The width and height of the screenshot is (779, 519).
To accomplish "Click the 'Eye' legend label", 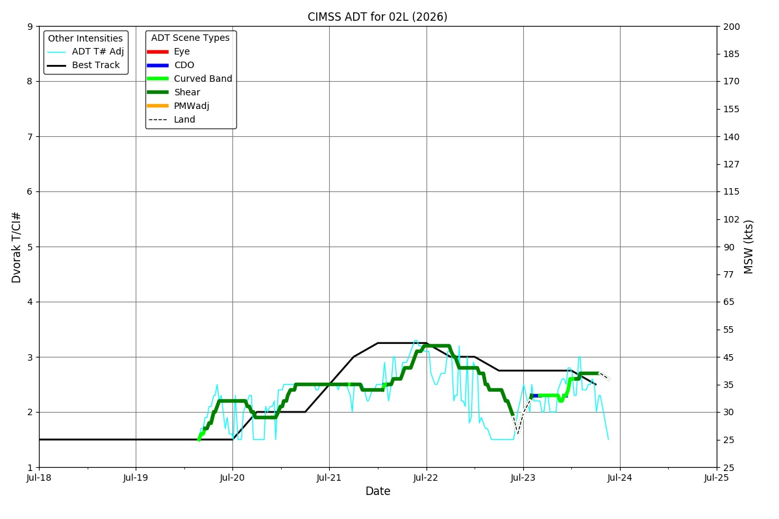I will pos(182,52).
